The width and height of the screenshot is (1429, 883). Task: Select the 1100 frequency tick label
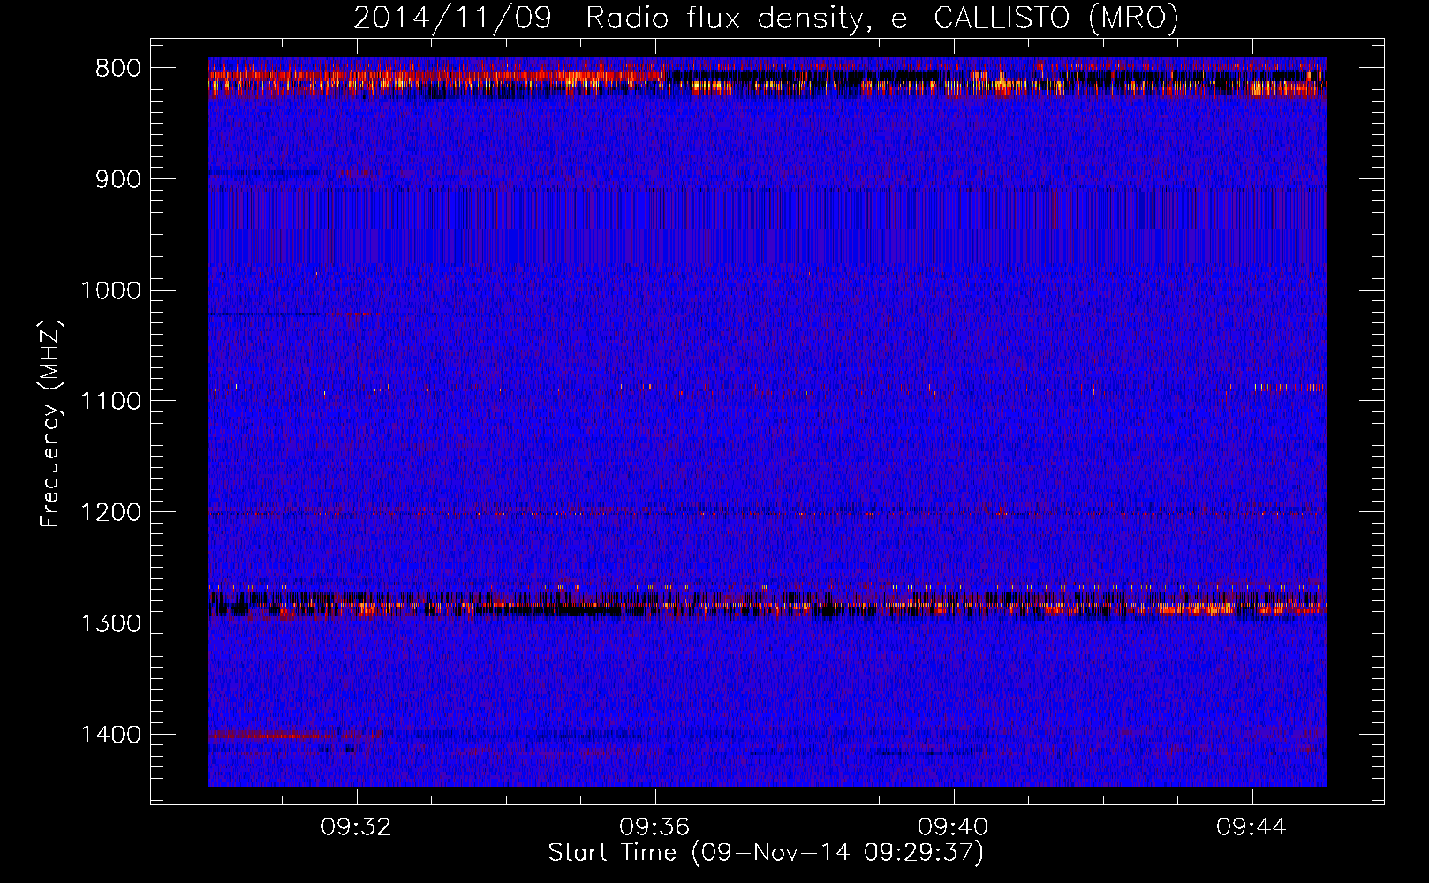click(x=110, y=401)
